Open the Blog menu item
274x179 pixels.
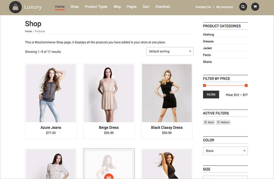pyautogui.click(x=117, y=7)
